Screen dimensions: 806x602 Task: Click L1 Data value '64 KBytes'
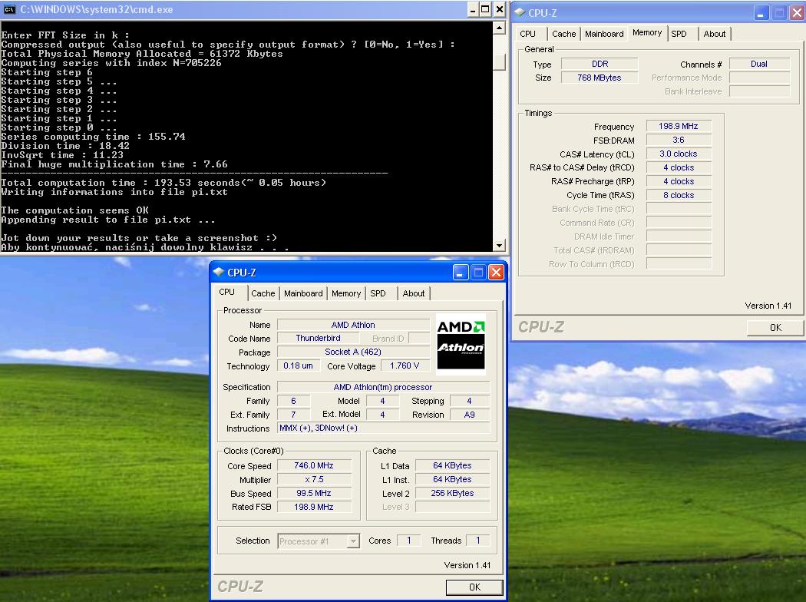click(x=452, y=466)
